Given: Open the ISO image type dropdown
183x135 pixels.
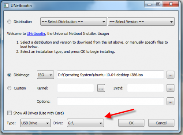Looking at the screenshot, I should (45, 75).
